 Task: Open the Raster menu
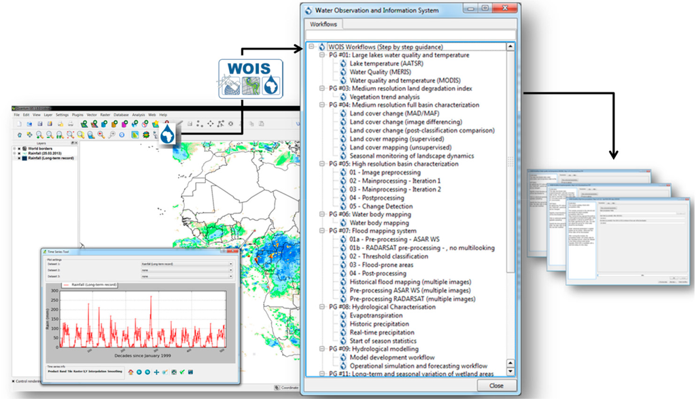click(x=104, y=115)
